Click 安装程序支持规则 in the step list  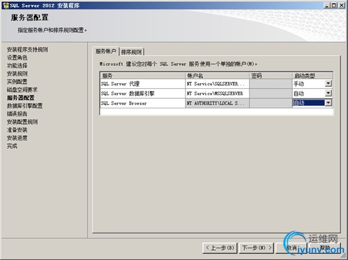(27, 49)
